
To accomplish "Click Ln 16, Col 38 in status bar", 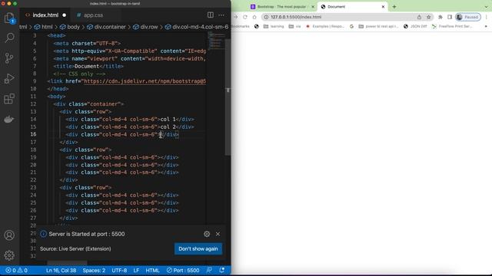I will [x=61, y=271].
